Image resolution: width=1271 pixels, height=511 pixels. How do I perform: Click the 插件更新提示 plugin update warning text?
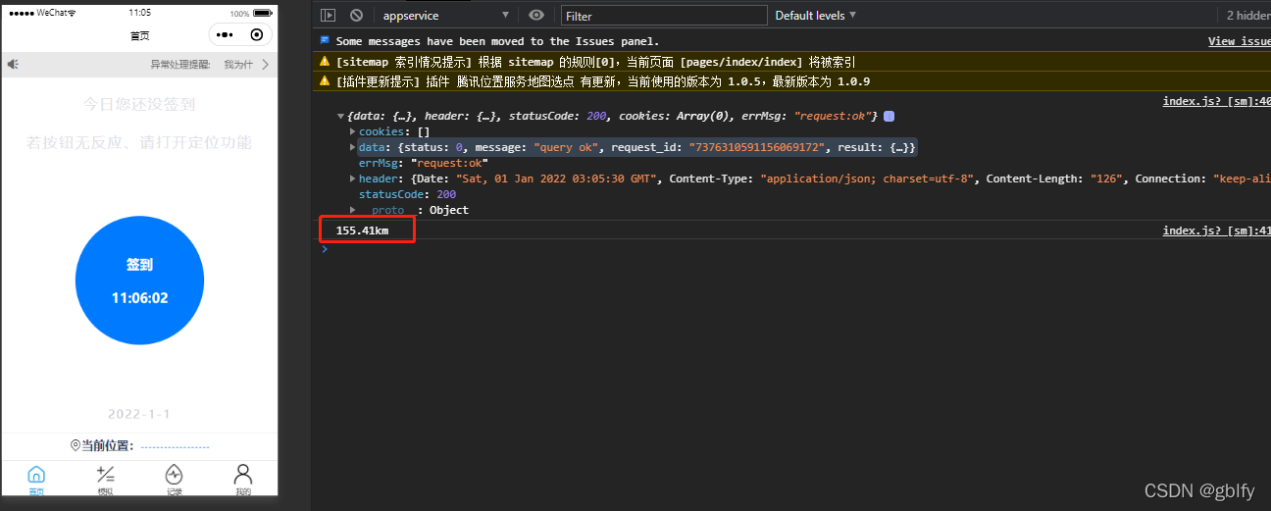tap(602, 81)
